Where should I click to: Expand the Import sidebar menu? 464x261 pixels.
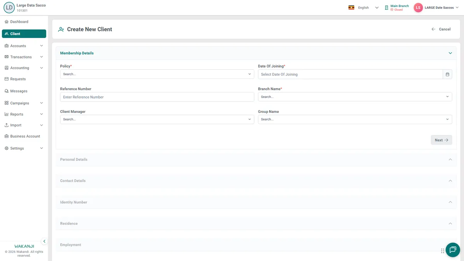click(x=24, y=125)
